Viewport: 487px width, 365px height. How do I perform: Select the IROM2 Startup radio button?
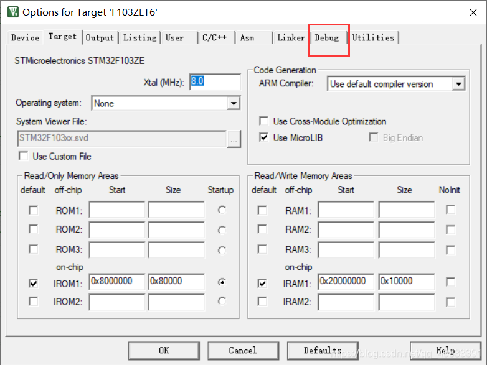pyautogui.click(x=222, y=301)
